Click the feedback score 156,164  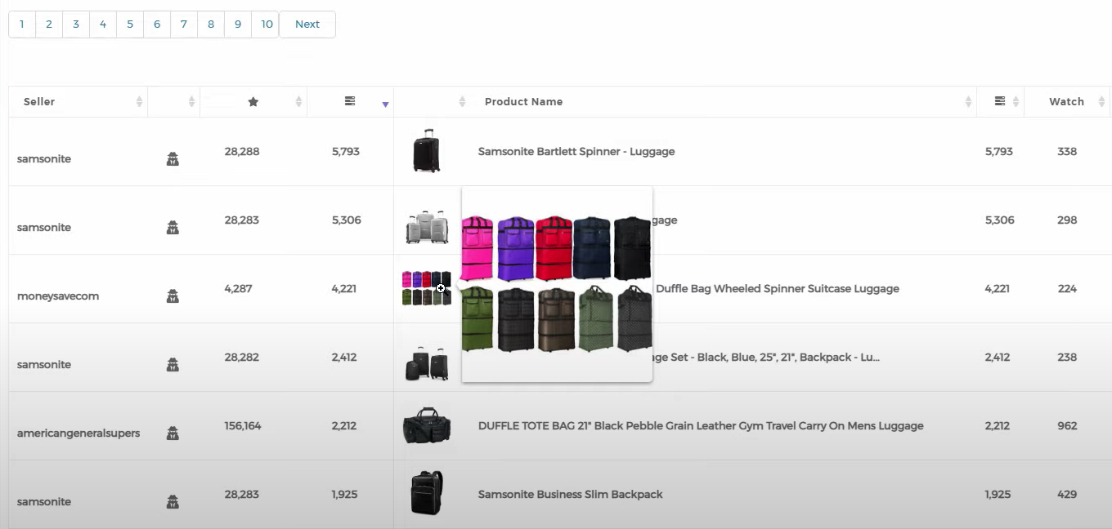pos(243,425)
